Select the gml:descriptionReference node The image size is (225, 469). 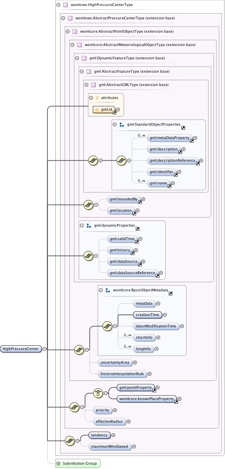coord(172,161)
